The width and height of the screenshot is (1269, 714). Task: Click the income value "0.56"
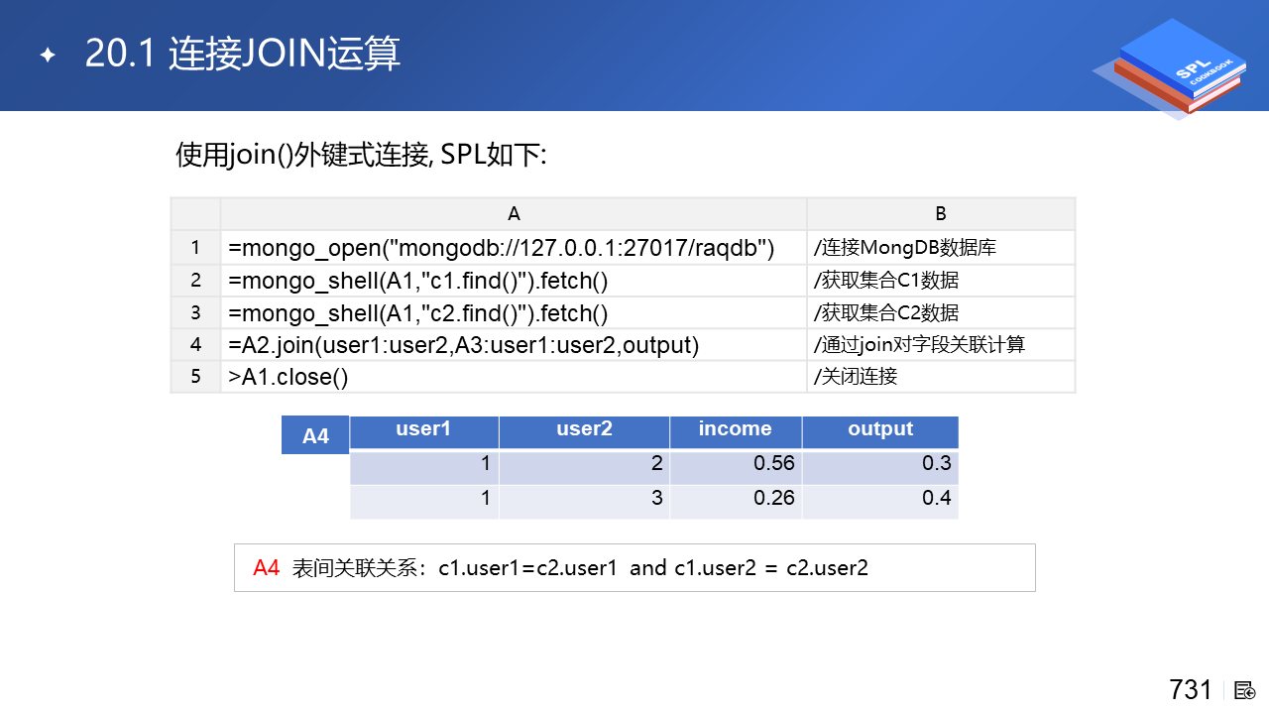pos(736,466)
